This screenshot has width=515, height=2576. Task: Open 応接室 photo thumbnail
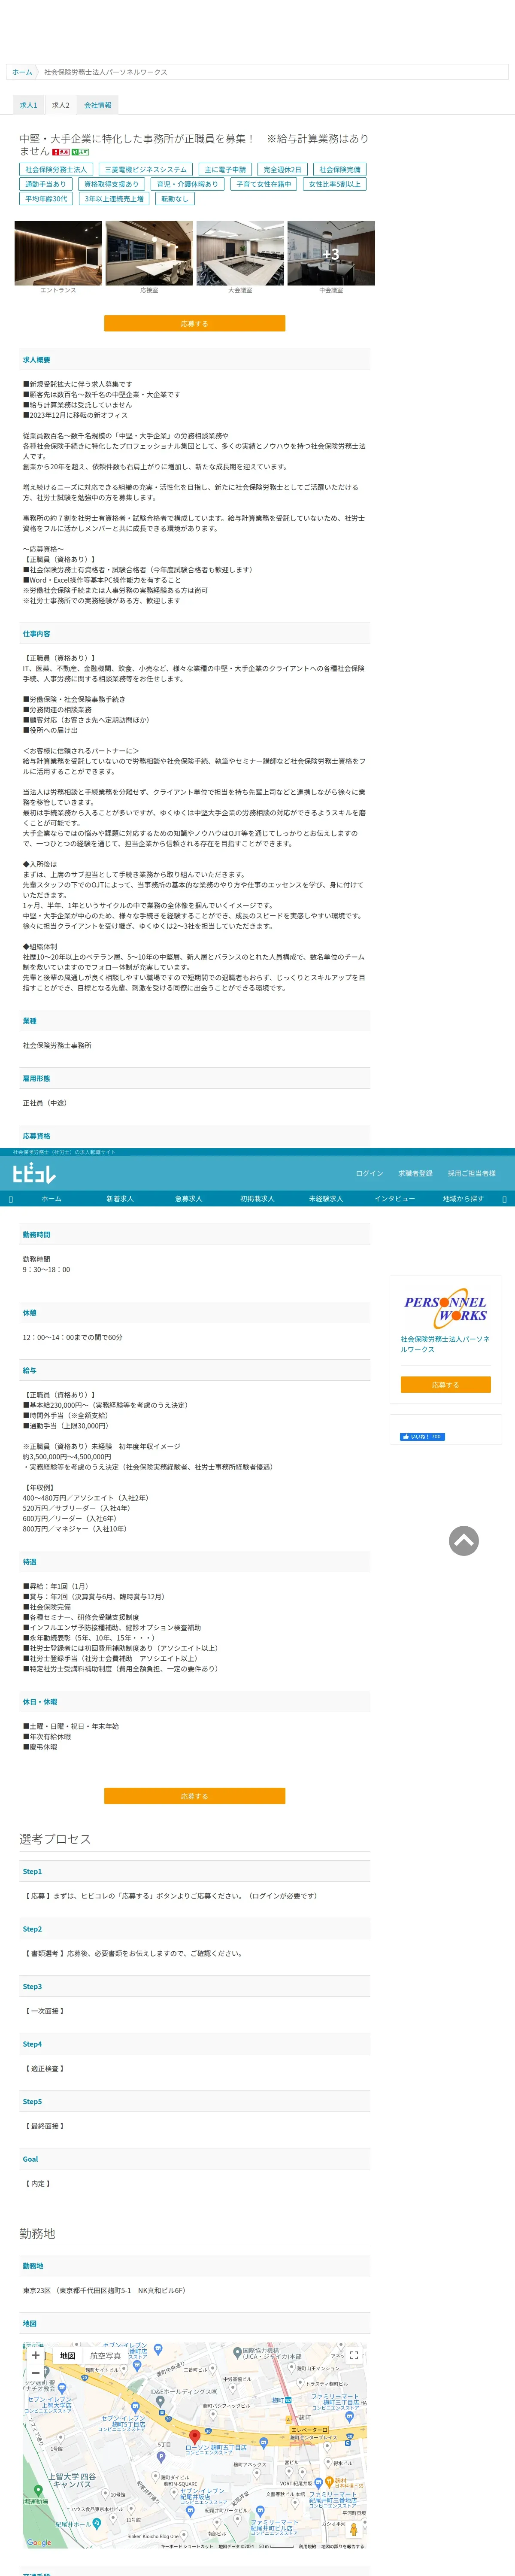pyautogui.click(x=149, y=253)
